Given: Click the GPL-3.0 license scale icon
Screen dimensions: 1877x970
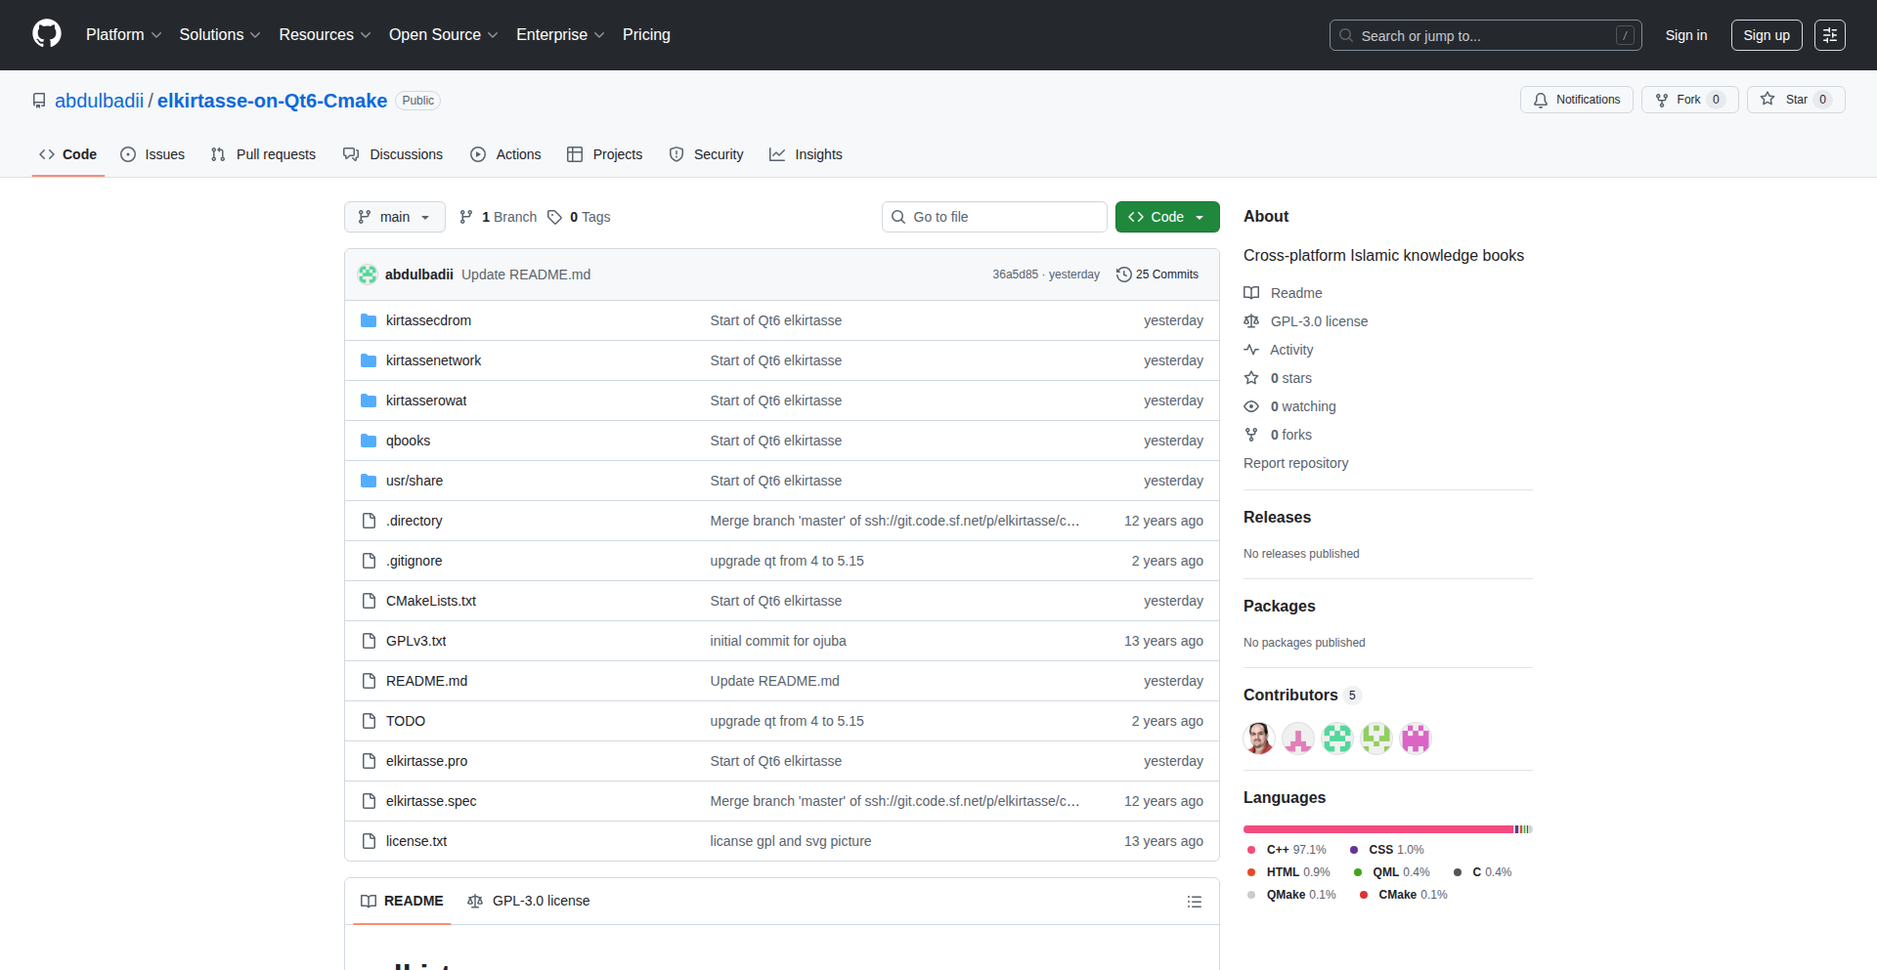Looking at the screenshot, I should (x=1251, y=321).
